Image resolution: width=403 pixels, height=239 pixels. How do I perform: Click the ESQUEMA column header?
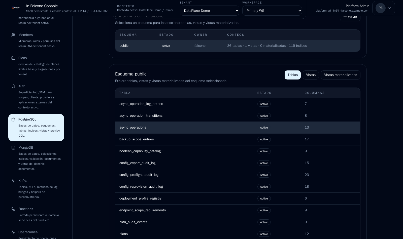pos(128,35)
